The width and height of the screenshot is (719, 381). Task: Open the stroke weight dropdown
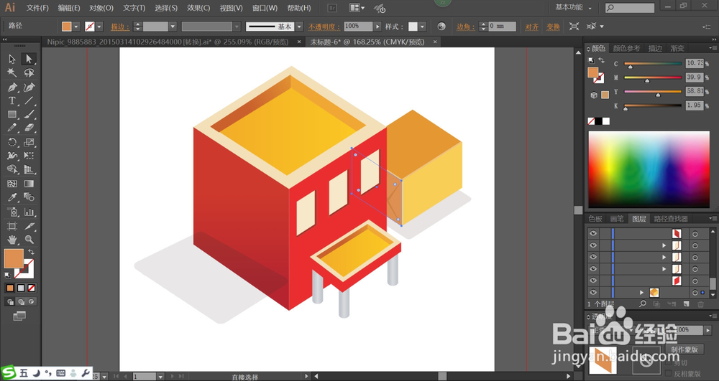[x=173, y=27]
